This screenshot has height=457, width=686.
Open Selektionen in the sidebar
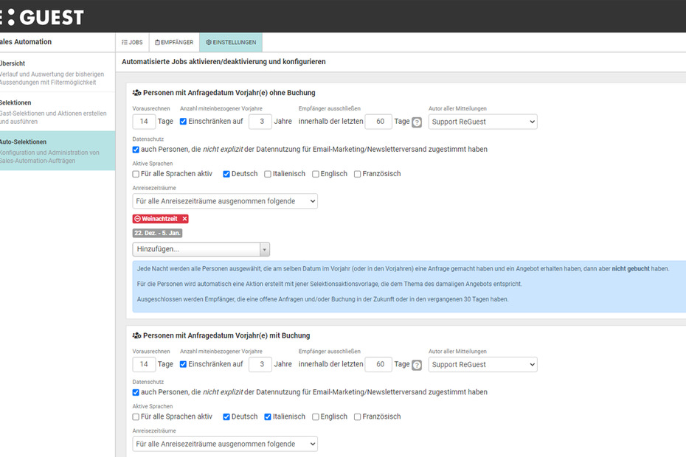pyautogui.click(x=58, y=111)
